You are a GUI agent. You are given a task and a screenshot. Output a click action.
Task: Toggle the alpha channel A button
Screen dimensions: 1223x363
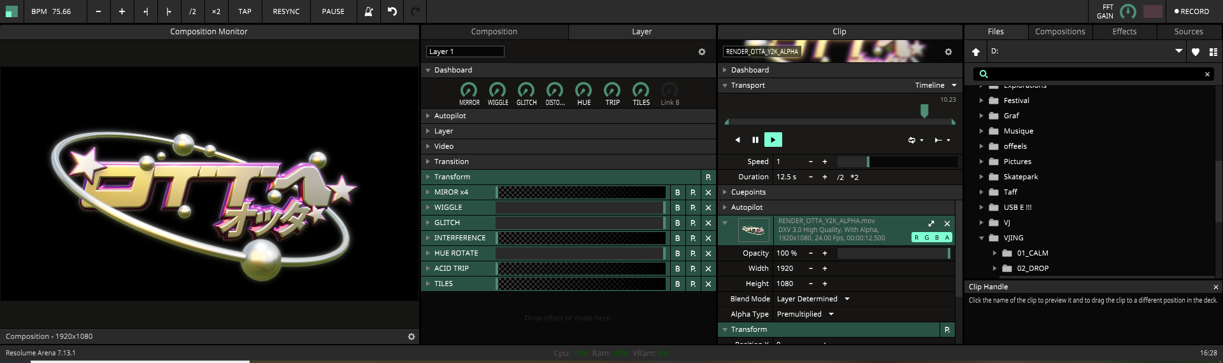(947, 238)
